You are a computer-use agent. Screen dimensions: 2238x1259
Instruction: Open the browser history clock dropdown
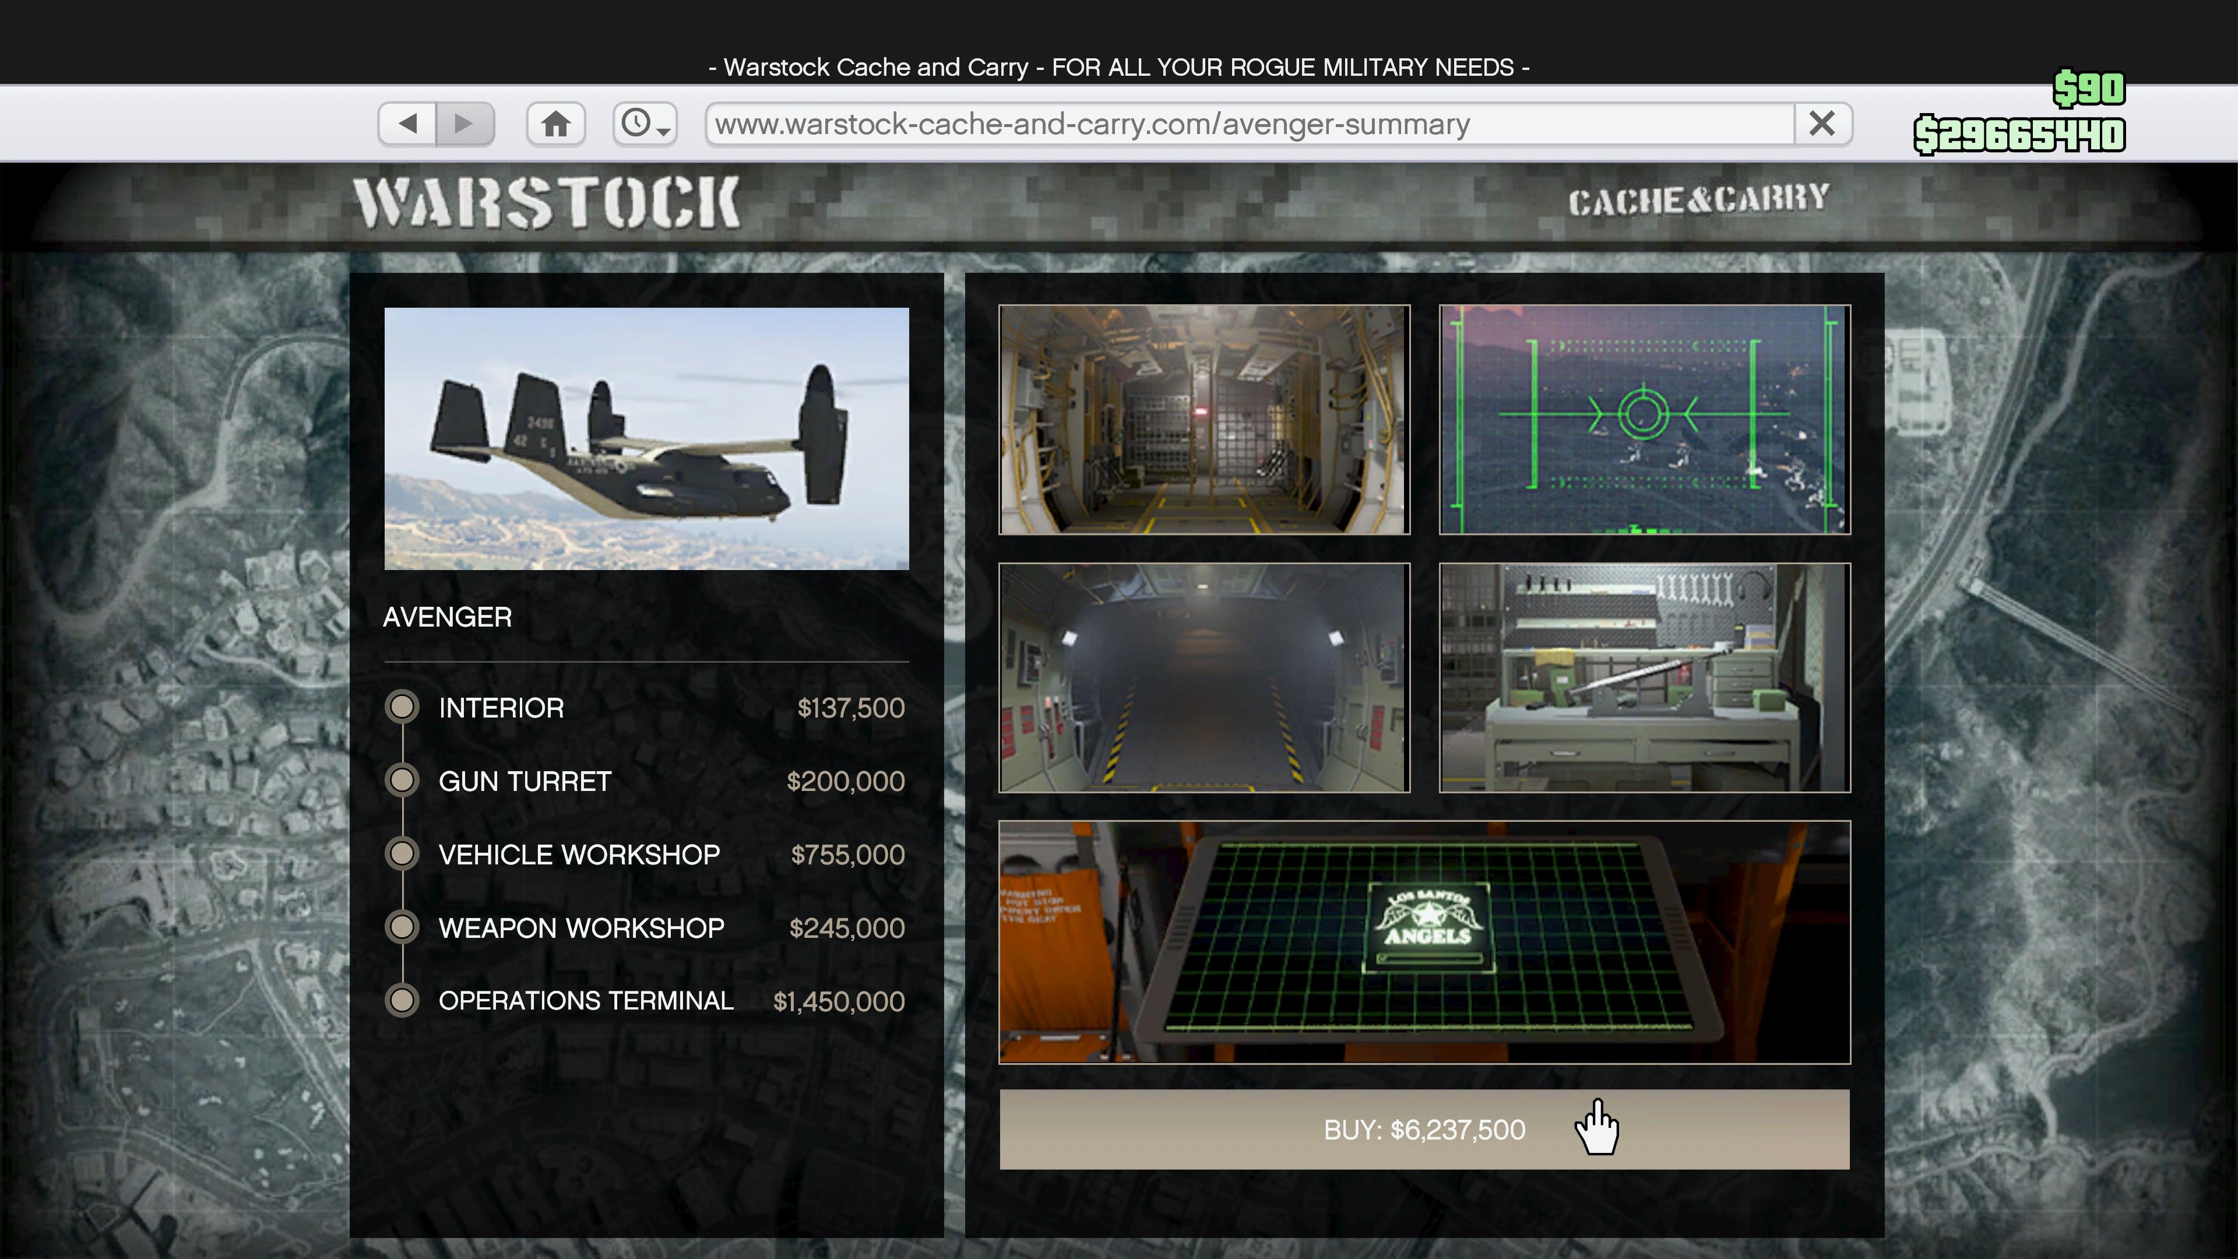[645, 124]
